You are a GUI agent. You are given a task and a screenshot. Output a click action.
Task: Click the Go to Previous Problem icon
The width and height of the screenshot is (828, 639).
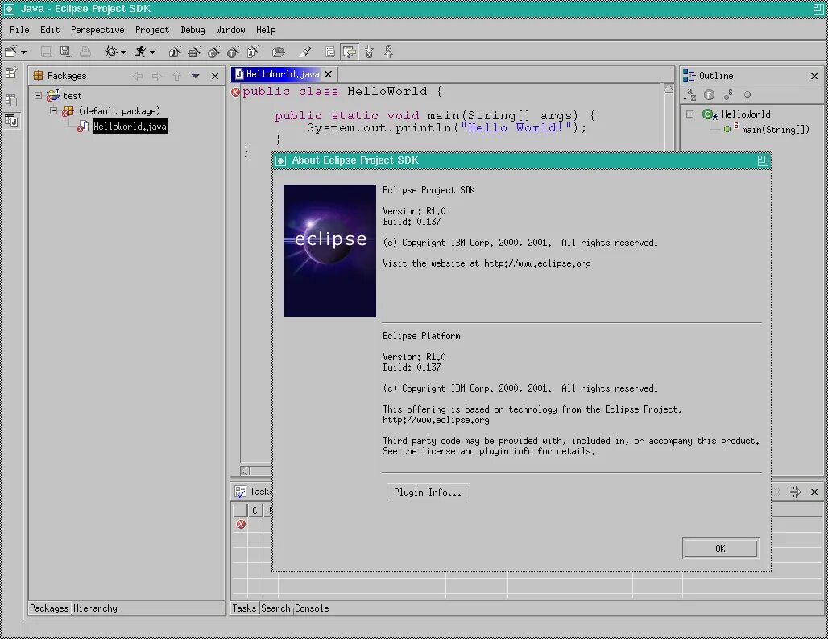click(389, 52)
